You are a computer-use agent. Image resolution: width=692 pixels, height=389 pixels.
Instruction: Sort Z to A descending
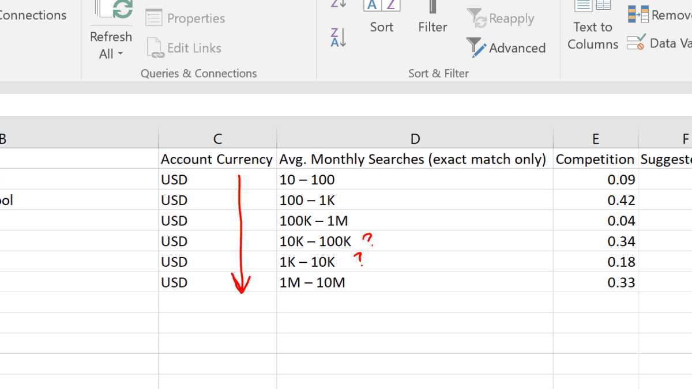coord(338,37)
